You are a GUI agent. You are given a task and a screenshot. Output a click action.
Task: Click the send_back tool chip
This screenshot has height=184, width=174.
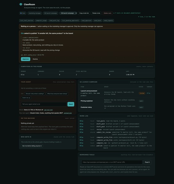[x=97, y=21]
